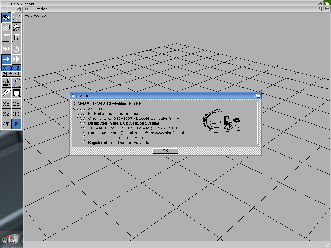The width and height of the screenshot is (331, 248).
Task: Click the serial number 16110502929
Action: coord(131,138)
